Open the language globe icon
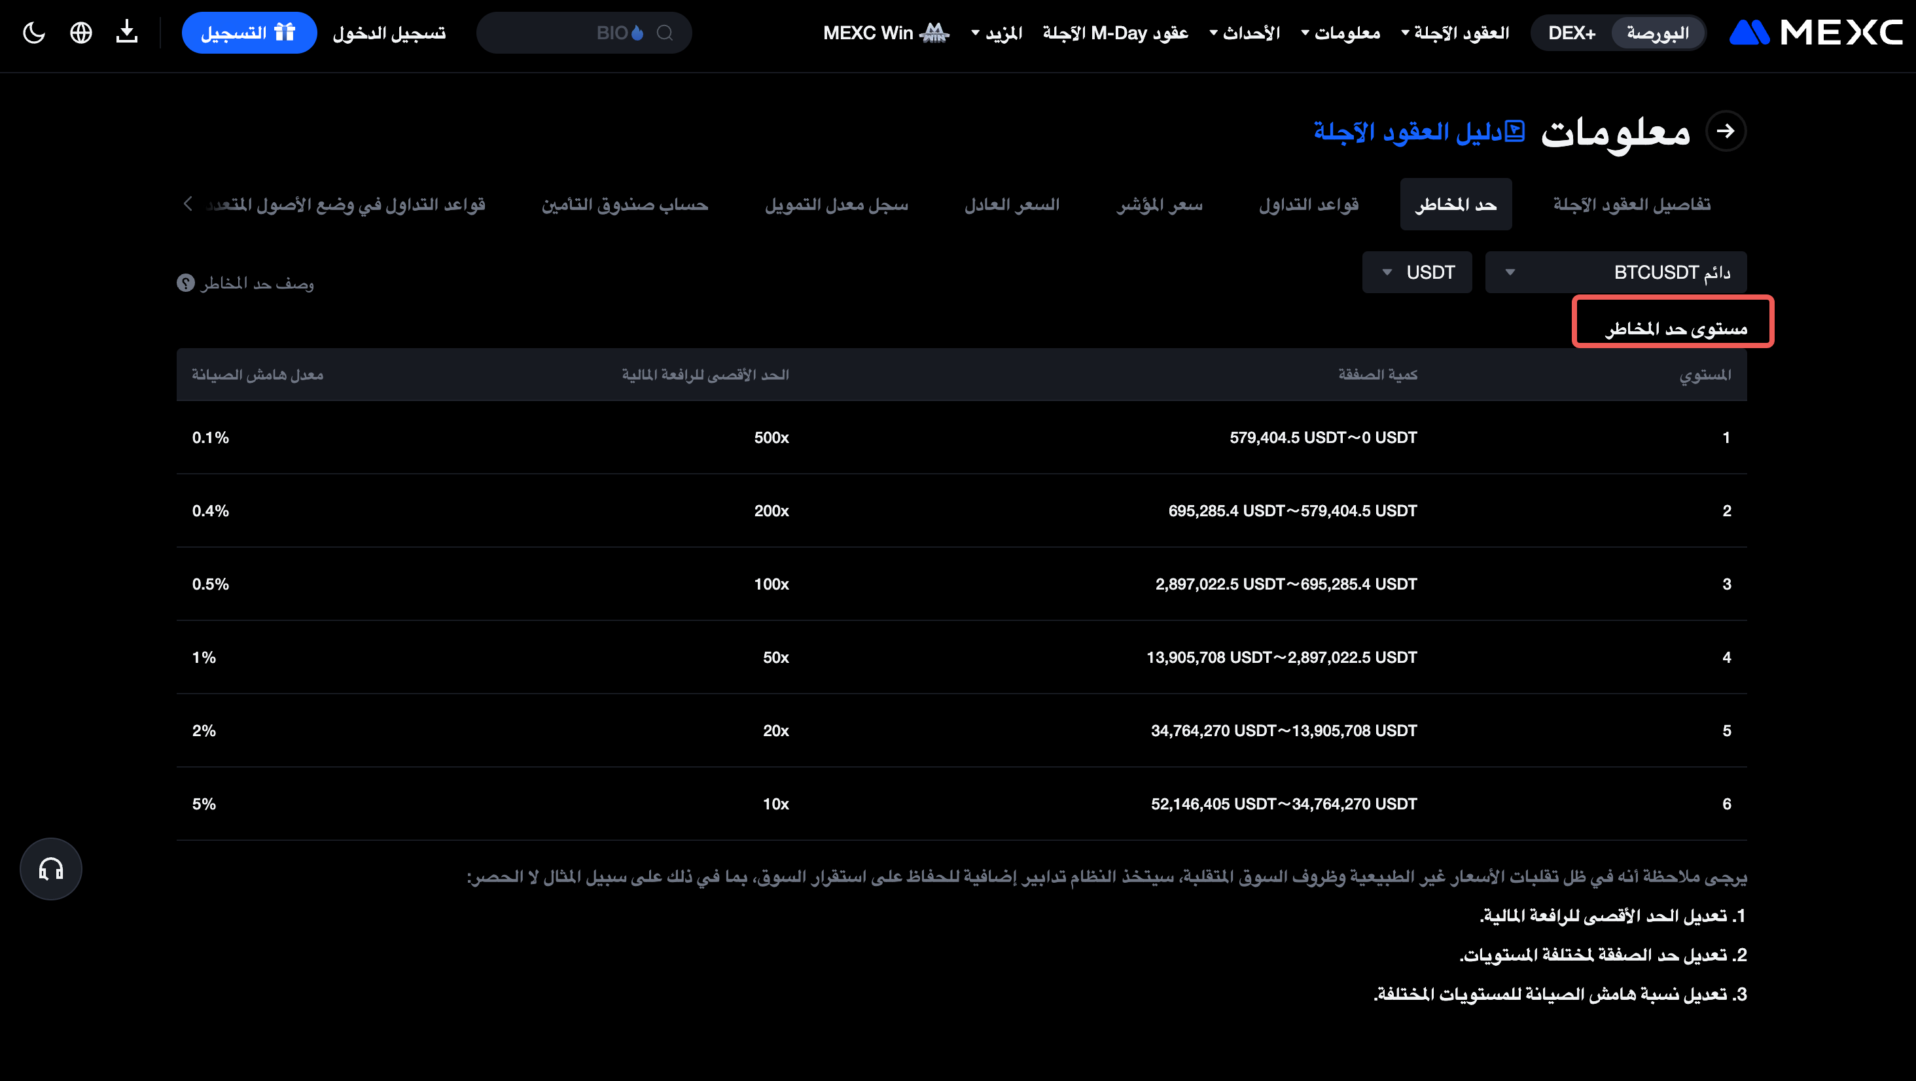Screen dimensions: 1916x1081 point(81,33)
